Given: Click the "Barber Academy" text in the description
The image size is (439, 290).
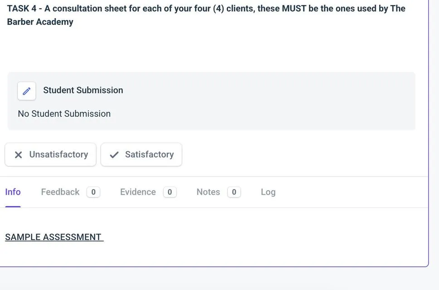Looking at the screenshot, I should (40, 22).
